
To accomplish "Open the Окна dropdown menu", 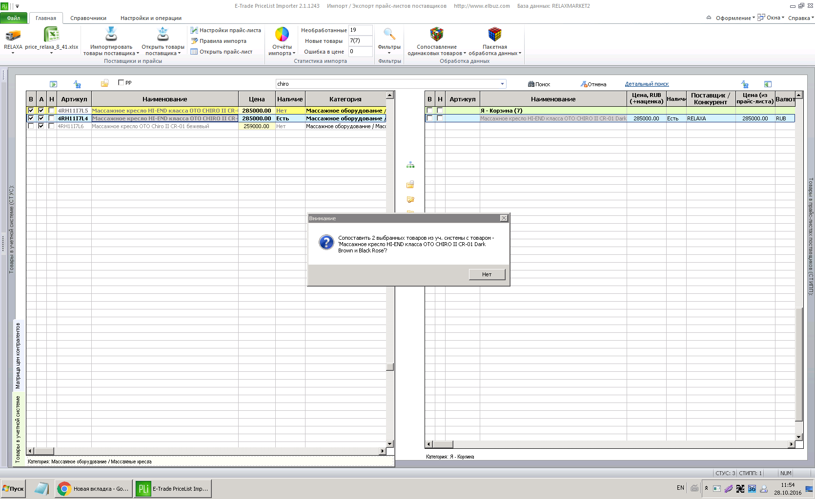I will tap(771, 18).
